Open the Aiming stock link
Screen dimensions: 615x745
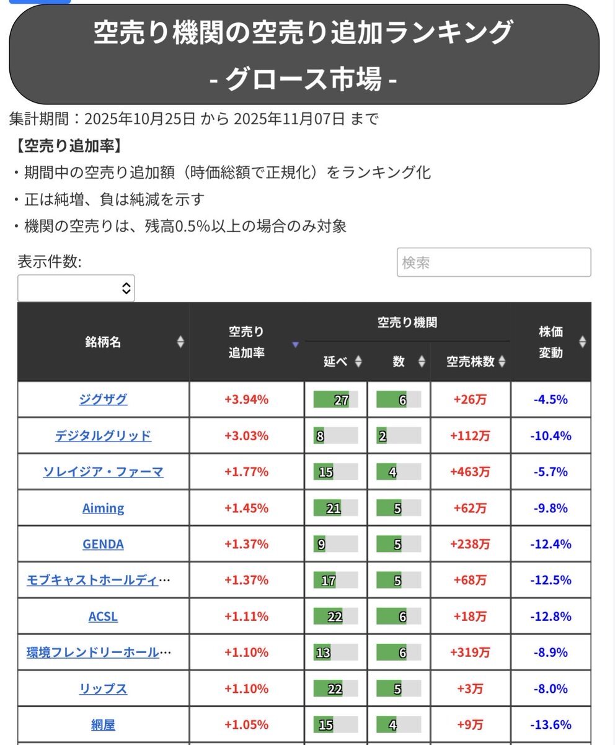click(103, 508)
